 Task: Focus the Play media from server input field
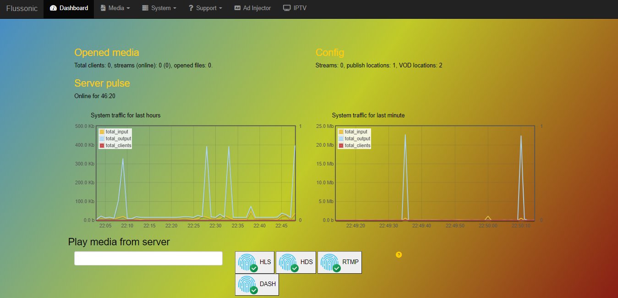point(148,258)
